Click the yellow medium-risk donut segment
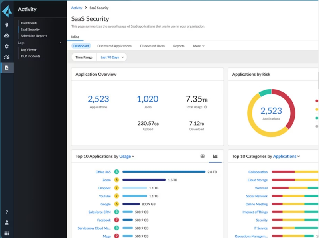Viewport: 319px width, 238px height. pyautogui.click(x=253, y=126)
